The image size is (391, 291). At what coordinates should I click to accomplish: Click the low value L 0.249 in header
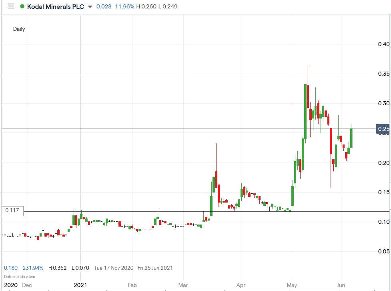point(170,6)
